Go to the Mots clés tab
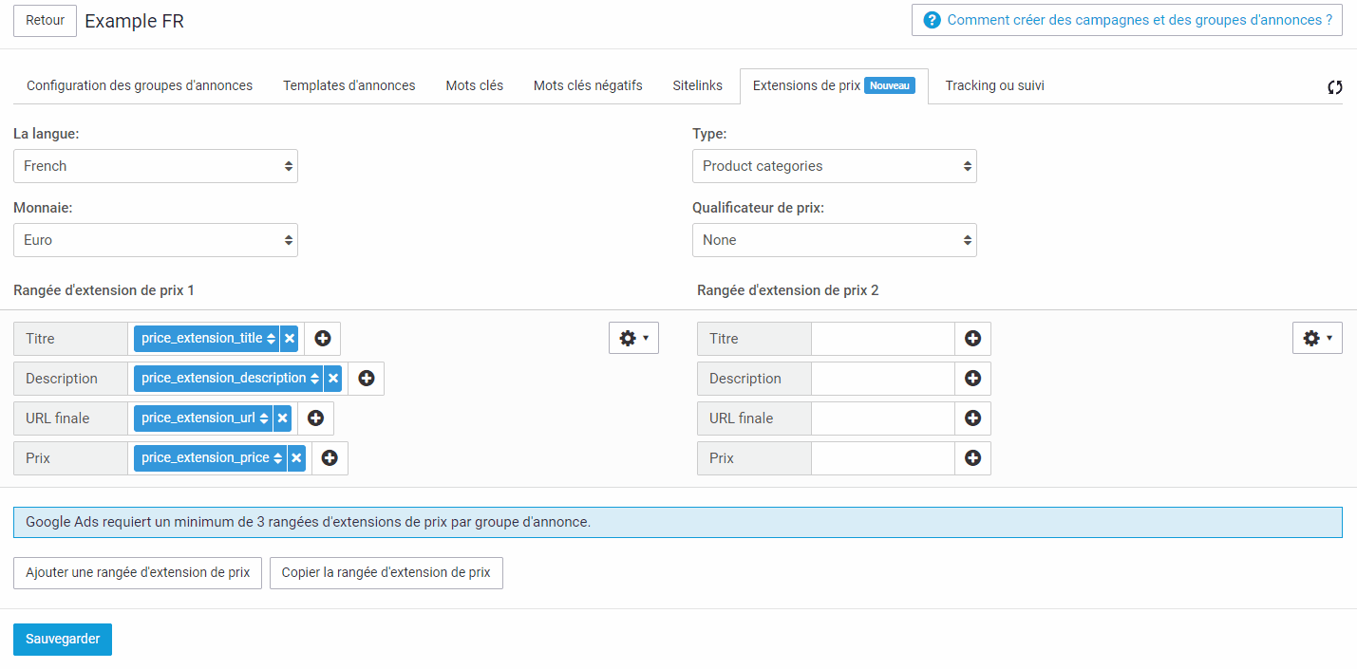 point(475,85)
